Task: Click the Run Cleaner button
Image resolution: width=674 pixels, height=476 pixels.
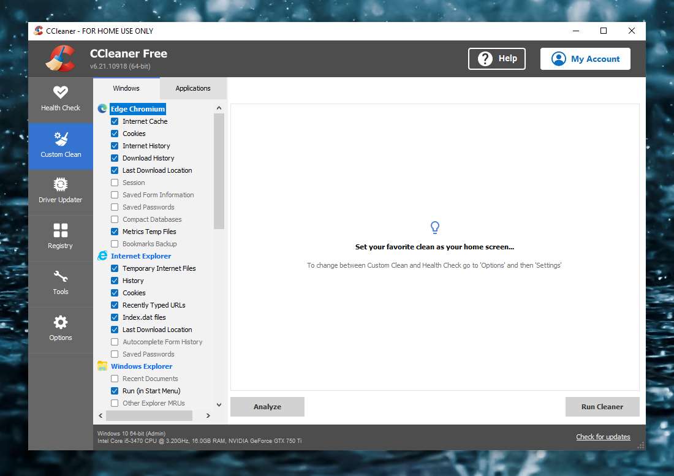Action: tap(602, 406)
